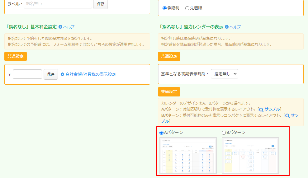Viewport: 308px width, 178px height.
Task: Select the 承認制 radio button
Action: click(165, 8)
